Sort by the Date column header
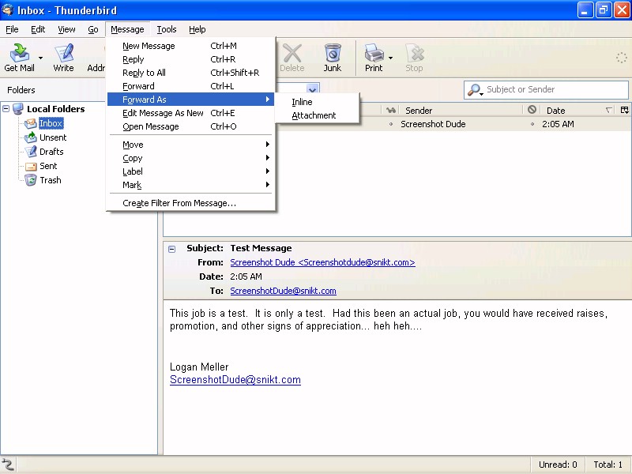 pyautogui.click(x=579, y=110)
